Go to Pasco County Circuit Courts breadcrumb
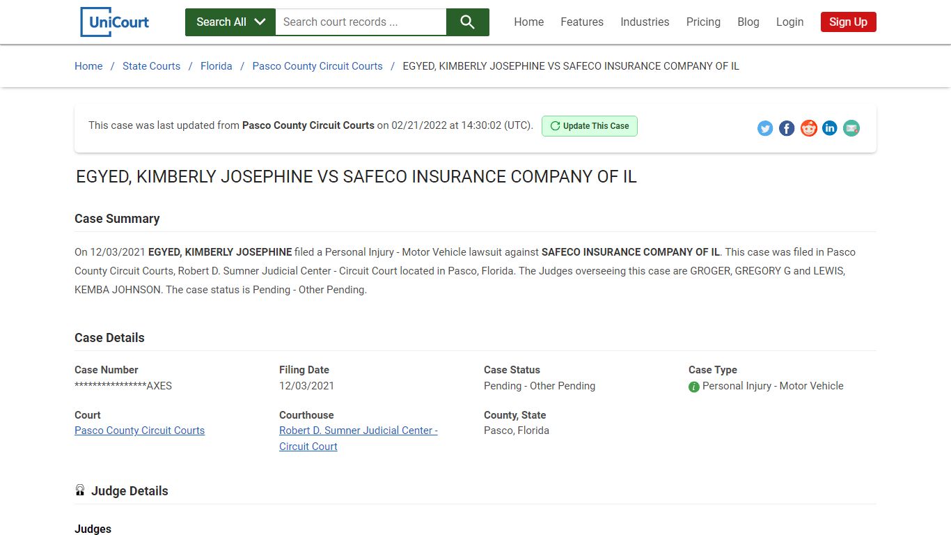Viewport: 951px width, 535px height. [x=317, y=66]
